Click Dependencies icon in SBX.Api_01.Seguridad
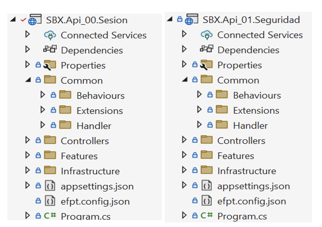Viewport: 322px width, 227px height. [x=207, y=49]
